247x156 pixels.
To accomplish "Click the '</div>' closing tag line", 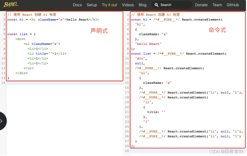I will (x=21, y=73).
